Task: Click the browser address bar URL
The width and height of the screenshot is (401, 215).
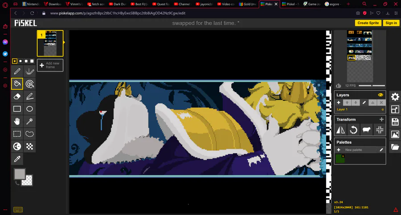Action: [118, 13]
